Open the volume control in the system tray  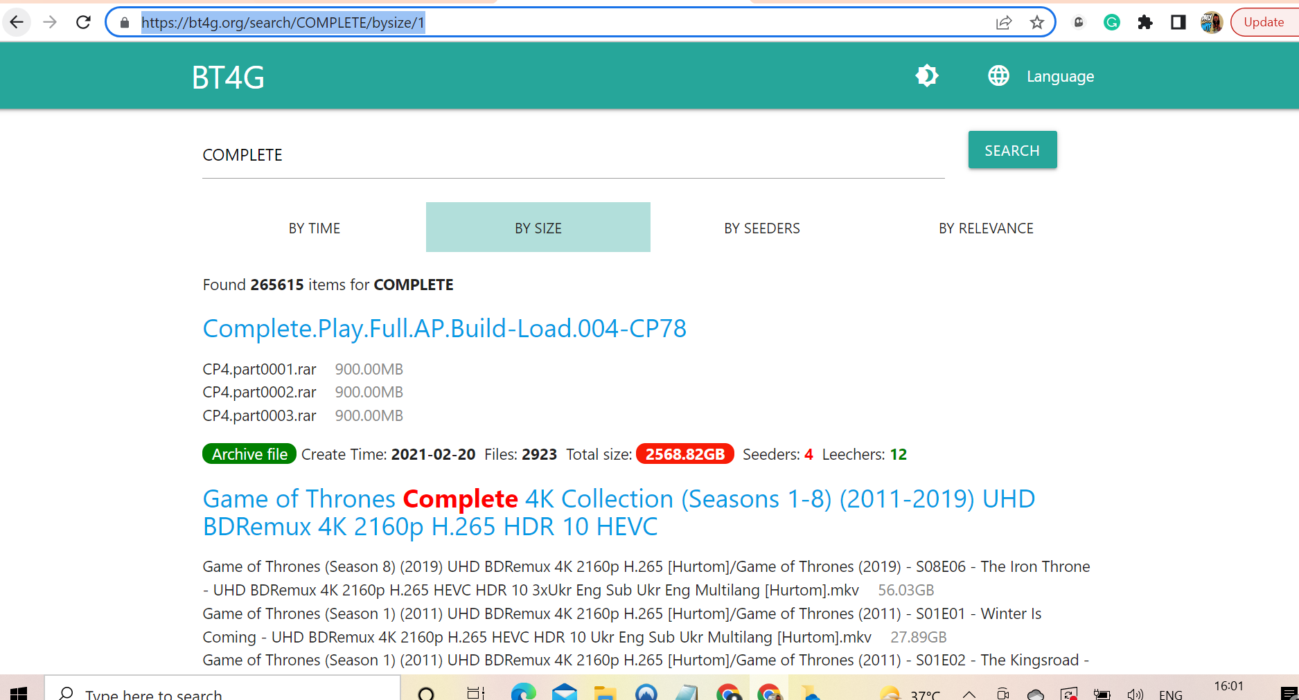(x=1135, y=694)
